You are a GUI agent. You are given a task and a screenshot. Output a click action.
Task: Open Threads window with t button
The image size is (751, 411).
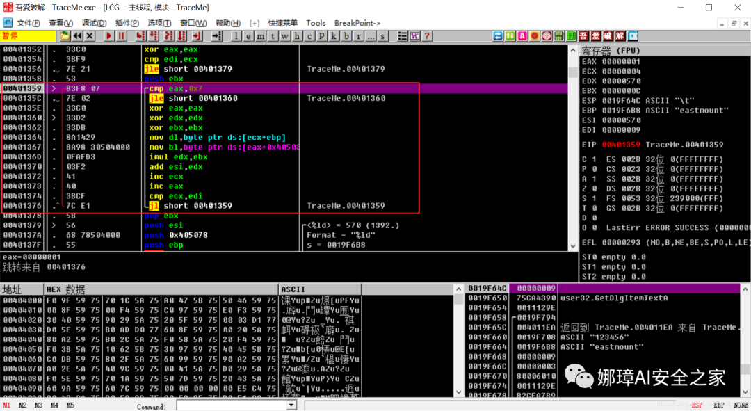coord(273,36)
